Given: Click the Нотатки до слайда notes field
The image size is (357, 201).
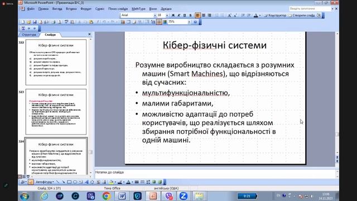Looking at the screenshot, I should pyautogui.click(x=215, y=174).
